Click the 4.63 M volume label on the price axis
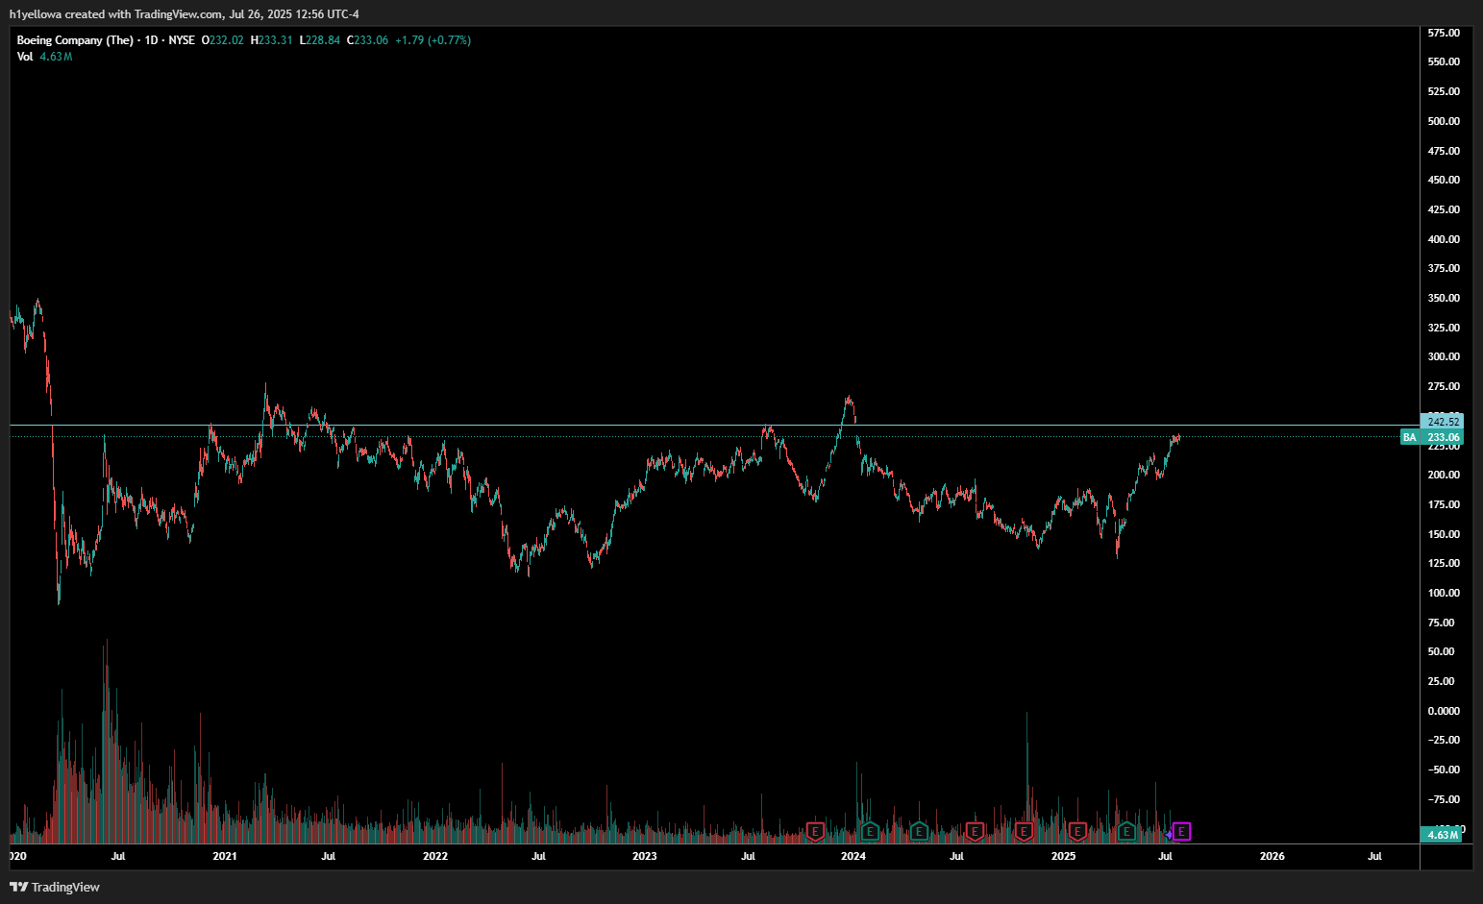This screenshot has height=904, width=1483. point(1442,835)
